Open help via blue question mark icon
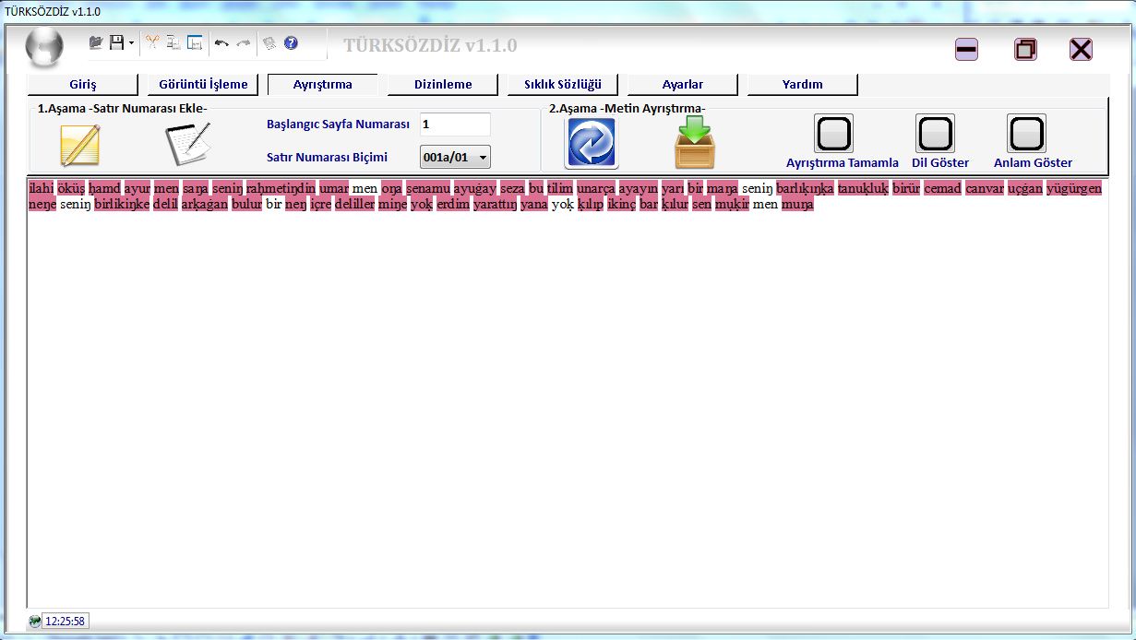1136x640 pixels. (291, 42)
